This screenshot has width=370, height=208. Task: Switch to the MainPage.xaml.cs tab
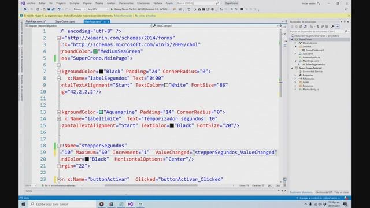point(36,21)
